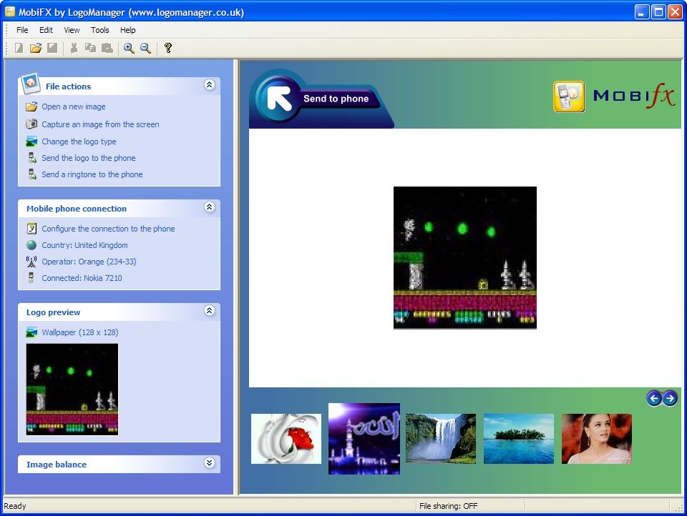
Task: Click the Copy toolbar icon
Action: (x=90, y=48)
